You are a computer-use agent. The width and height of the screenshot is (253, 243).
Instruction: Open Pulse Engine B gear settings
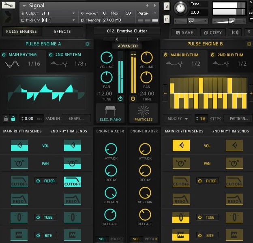249,44
